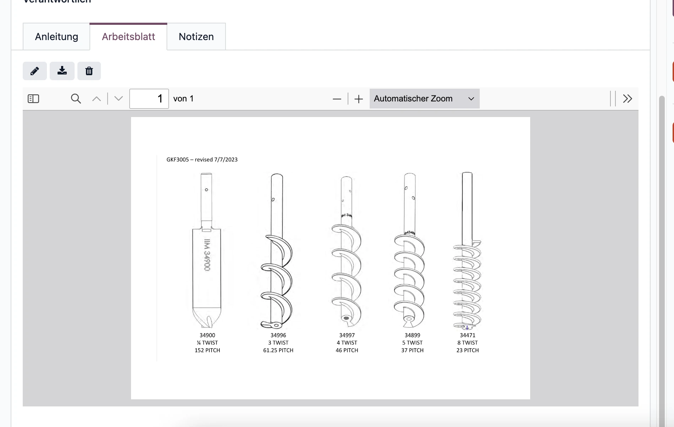The width and height of the screenshot is (674, 427).
Task: Click the page number input field
Action: tap(149, 99)
